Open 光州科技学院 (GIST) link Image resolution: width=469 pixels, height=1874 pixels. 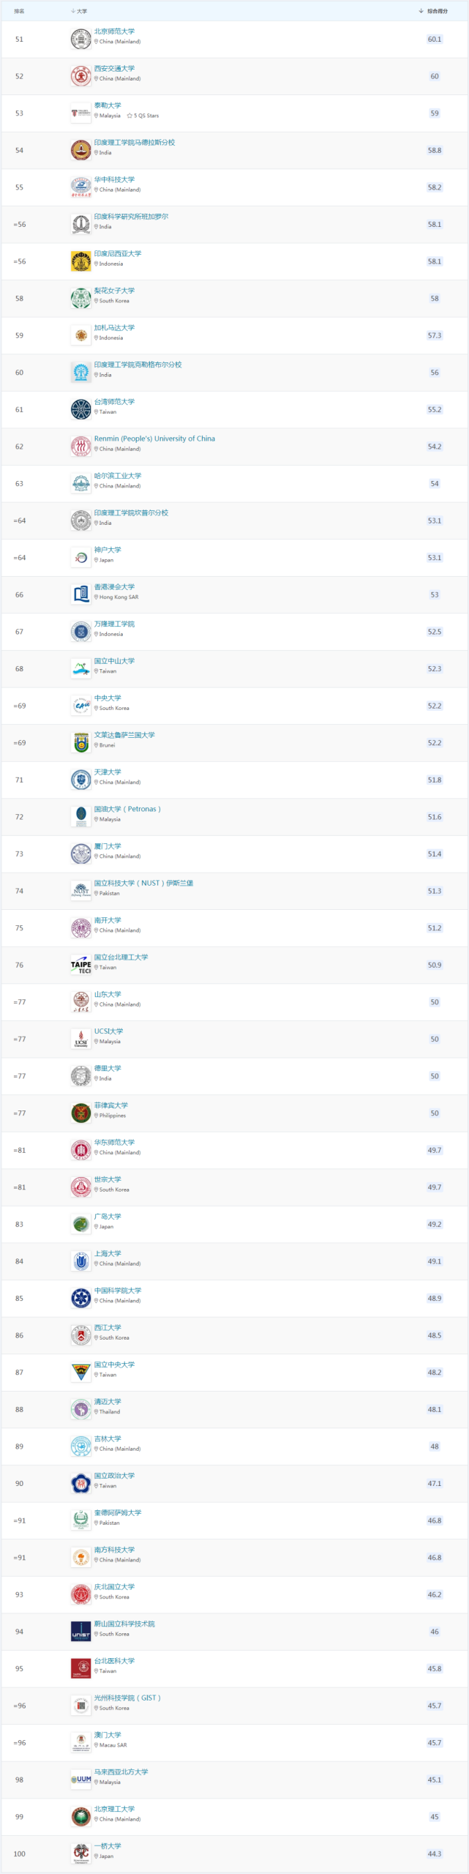tap(127, 1698)
